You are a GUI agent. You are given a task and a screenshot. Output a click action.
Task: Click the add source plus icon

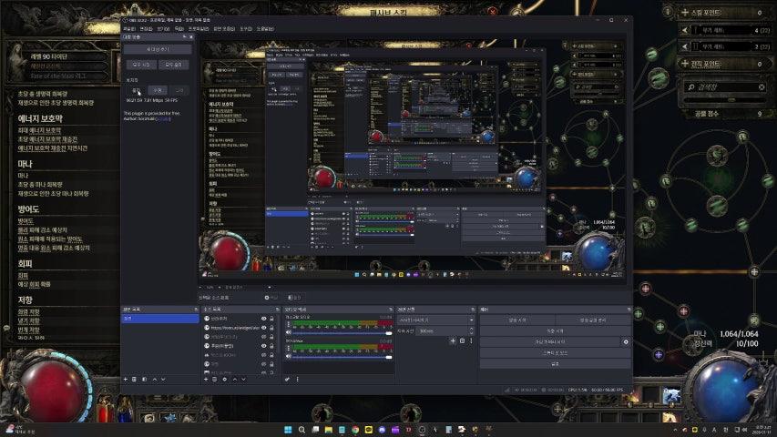(x=205, y=379)
